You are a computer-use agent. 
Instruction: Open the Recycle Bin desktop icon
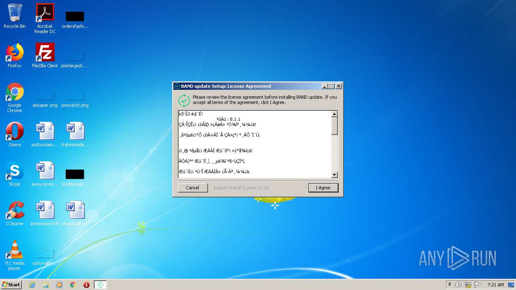pos(15,17)
